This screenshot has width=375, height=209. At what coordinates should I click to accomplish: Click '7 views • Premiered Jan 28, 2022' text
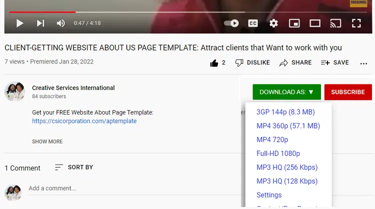click(x=49, y=61)
